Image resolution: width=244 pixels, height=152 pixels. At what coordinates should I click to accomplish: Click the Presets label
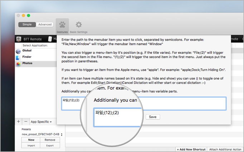click(x=26, y=129)
